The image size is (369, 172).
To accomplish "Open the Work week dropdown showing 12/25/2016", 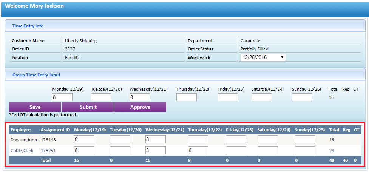I will click(x=263, y=58).
